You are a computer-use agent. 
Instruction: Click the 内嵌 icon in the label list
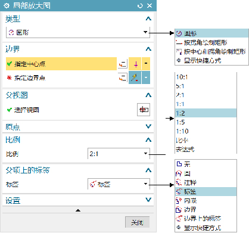tap(179, 201)
